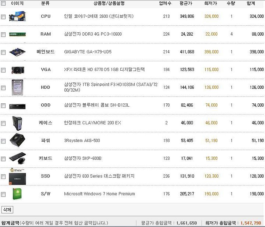The image size is (265, 227).
Task: View the 3Rsystem power supply thumbnail
Action: 17,140
